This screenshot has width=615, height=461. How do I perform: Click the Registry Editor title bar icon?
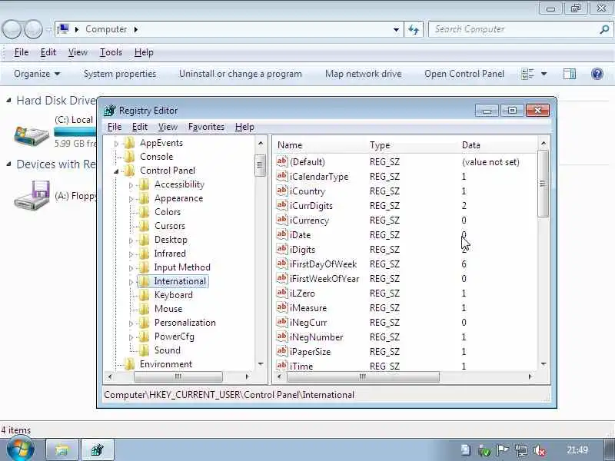point(110,111)
